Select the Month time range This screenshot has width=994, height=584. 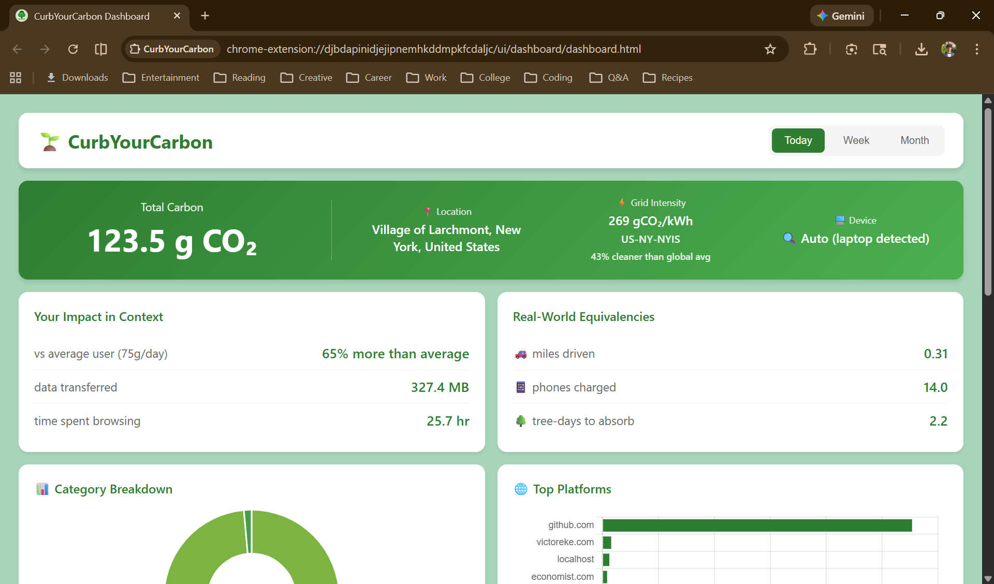[914, 140]
